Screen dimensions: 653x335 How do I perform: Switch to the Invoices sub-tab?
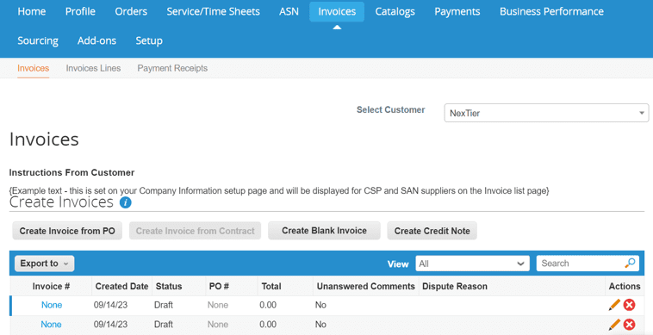point(34,68)
